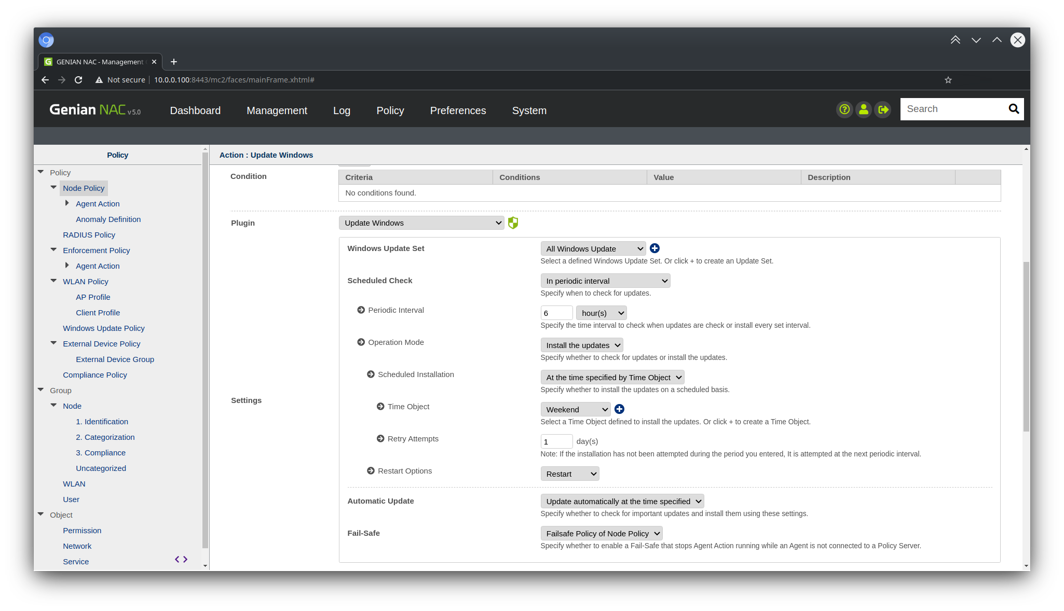Collapse the Group tree section
Screen dimensions: 1064x611
tap(41, 390)
